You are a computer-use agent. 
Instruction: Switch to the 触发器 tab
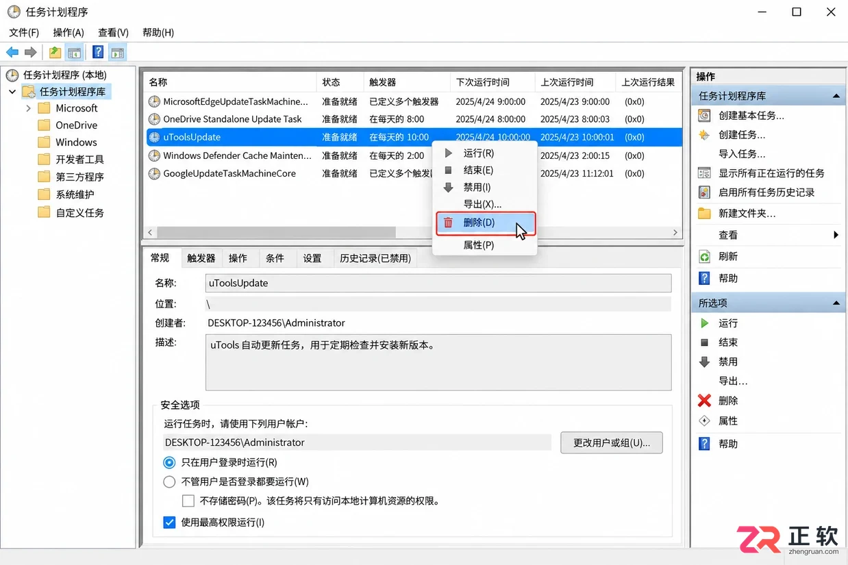(201, 258)
